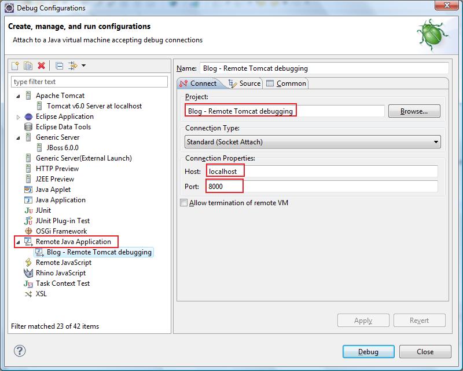Click the Remote JavaScript icon
The height and width of the screenshot is (371, 463).
tap(28, 263)
